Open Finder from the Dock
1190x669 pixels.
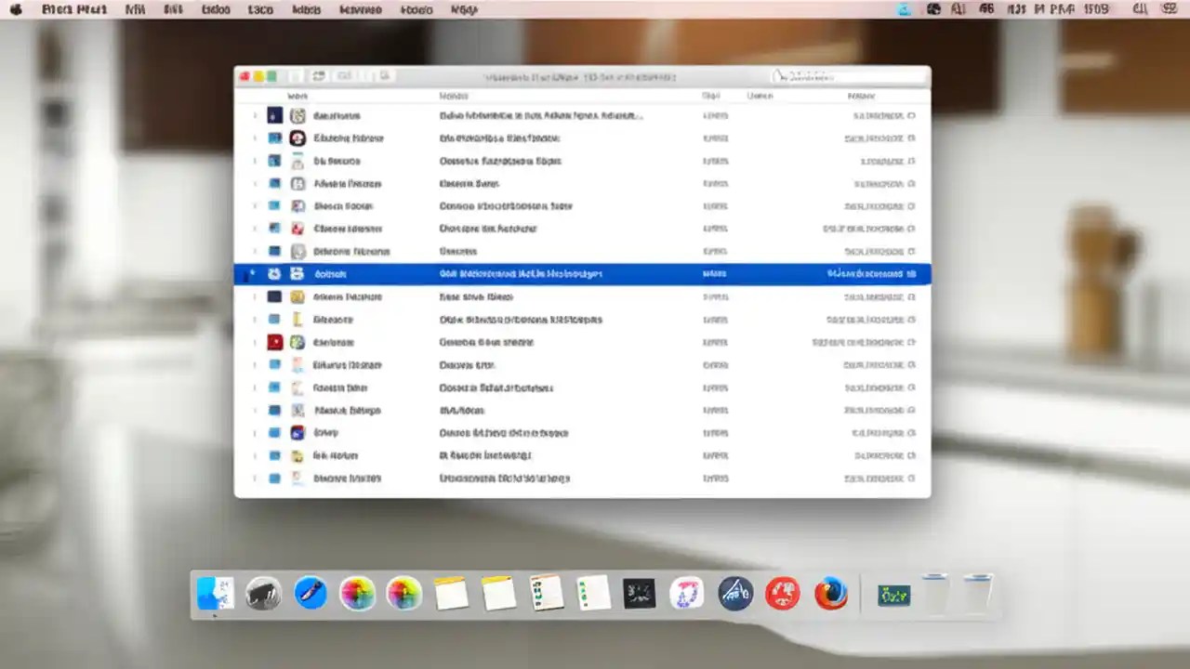[x=214, y=593]
